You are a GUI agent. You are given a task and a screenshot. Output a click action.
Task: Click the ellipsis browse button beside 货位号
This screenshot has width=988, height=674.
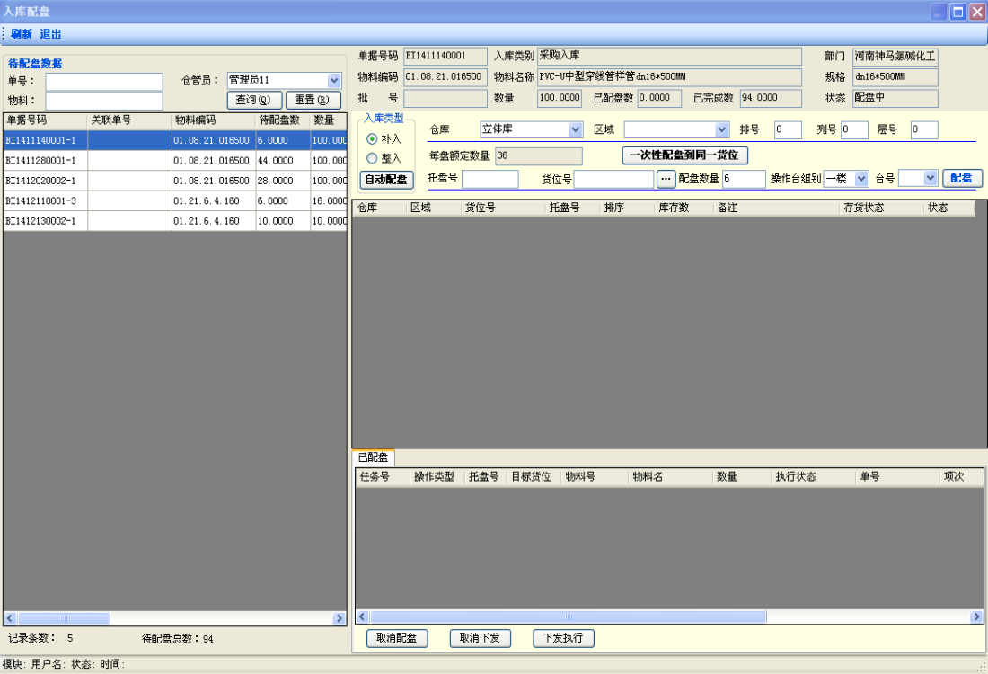coord(666,179)
